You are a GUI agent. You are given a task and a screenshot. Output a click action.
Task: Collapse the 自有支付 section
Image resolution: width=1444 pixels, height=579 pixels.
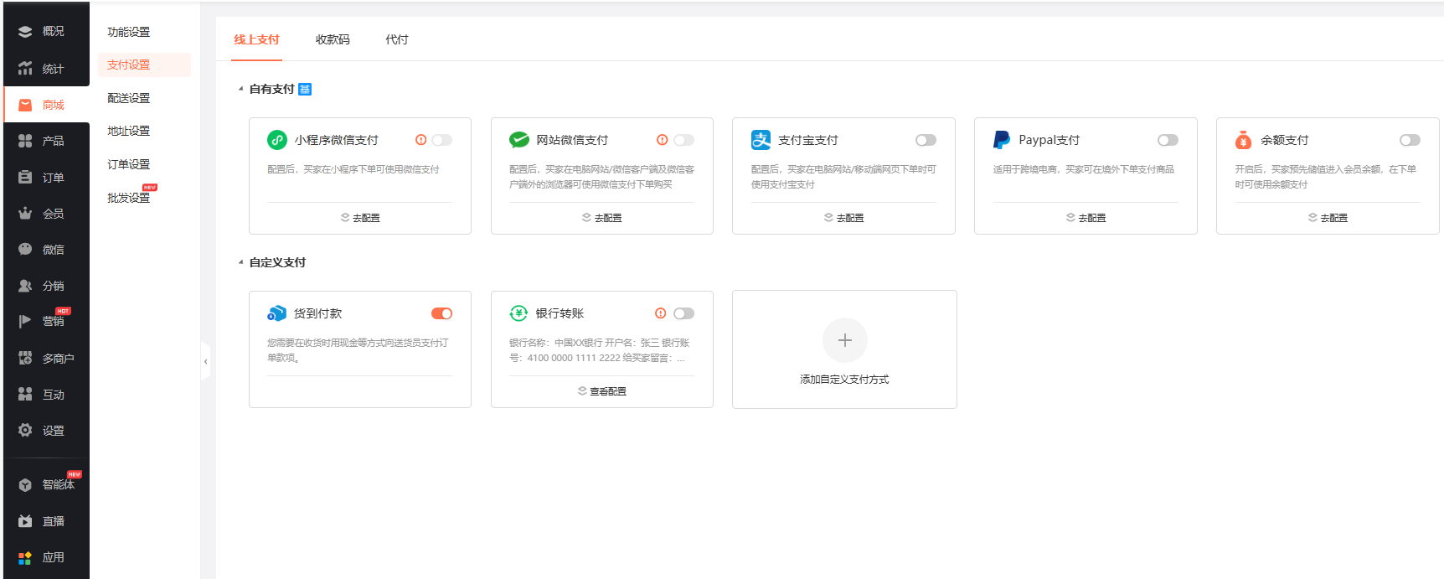point(240,89)
